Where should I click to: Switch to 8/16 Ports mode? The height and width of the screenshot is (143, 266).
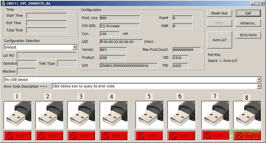tap(248, 35)
